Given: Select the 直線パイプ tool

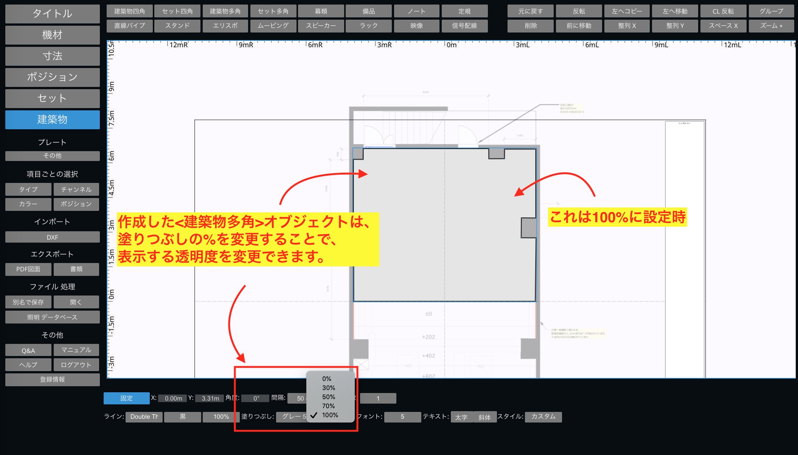Looking at the screenshot, I should tap(130, 26).
